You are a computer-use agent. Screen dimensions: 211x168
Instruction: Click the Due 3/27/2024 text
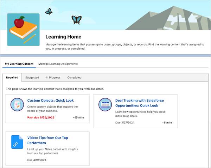[125, 123]
